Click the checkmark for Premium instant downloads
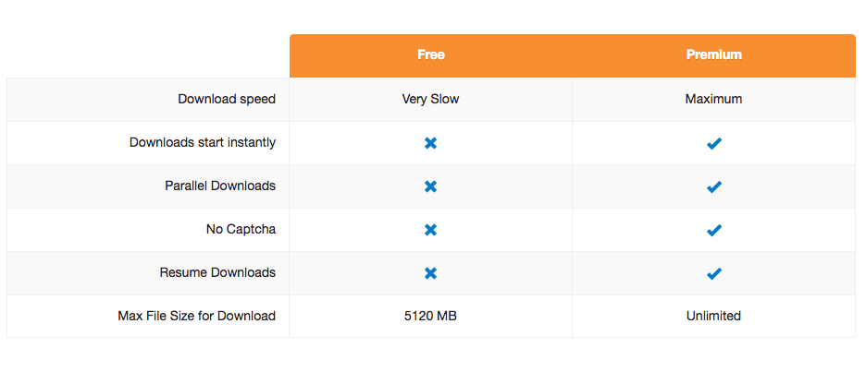The image size is (866, 384). [x=713, y=143]
